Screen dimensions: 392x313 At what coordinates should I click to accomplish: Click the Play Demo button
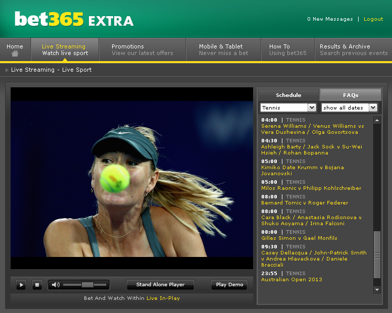coord(229,285)
